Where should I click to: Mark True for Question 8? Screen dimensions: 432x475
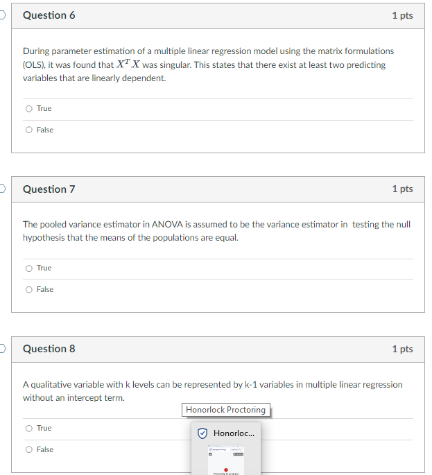[x=29, y=429]
